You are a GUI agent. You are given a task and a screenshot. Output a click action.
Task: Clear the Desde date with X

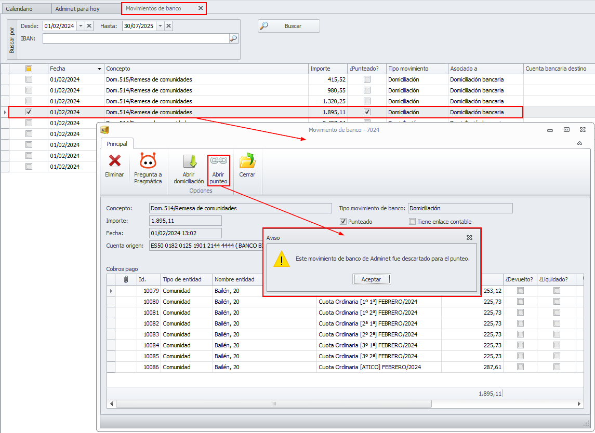tap(89, 26)
